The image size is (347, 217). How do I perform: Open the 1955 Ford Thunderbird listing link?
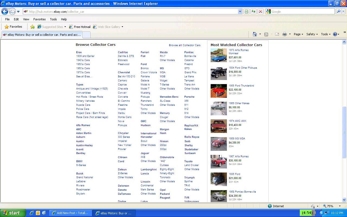tap(241, 86)
